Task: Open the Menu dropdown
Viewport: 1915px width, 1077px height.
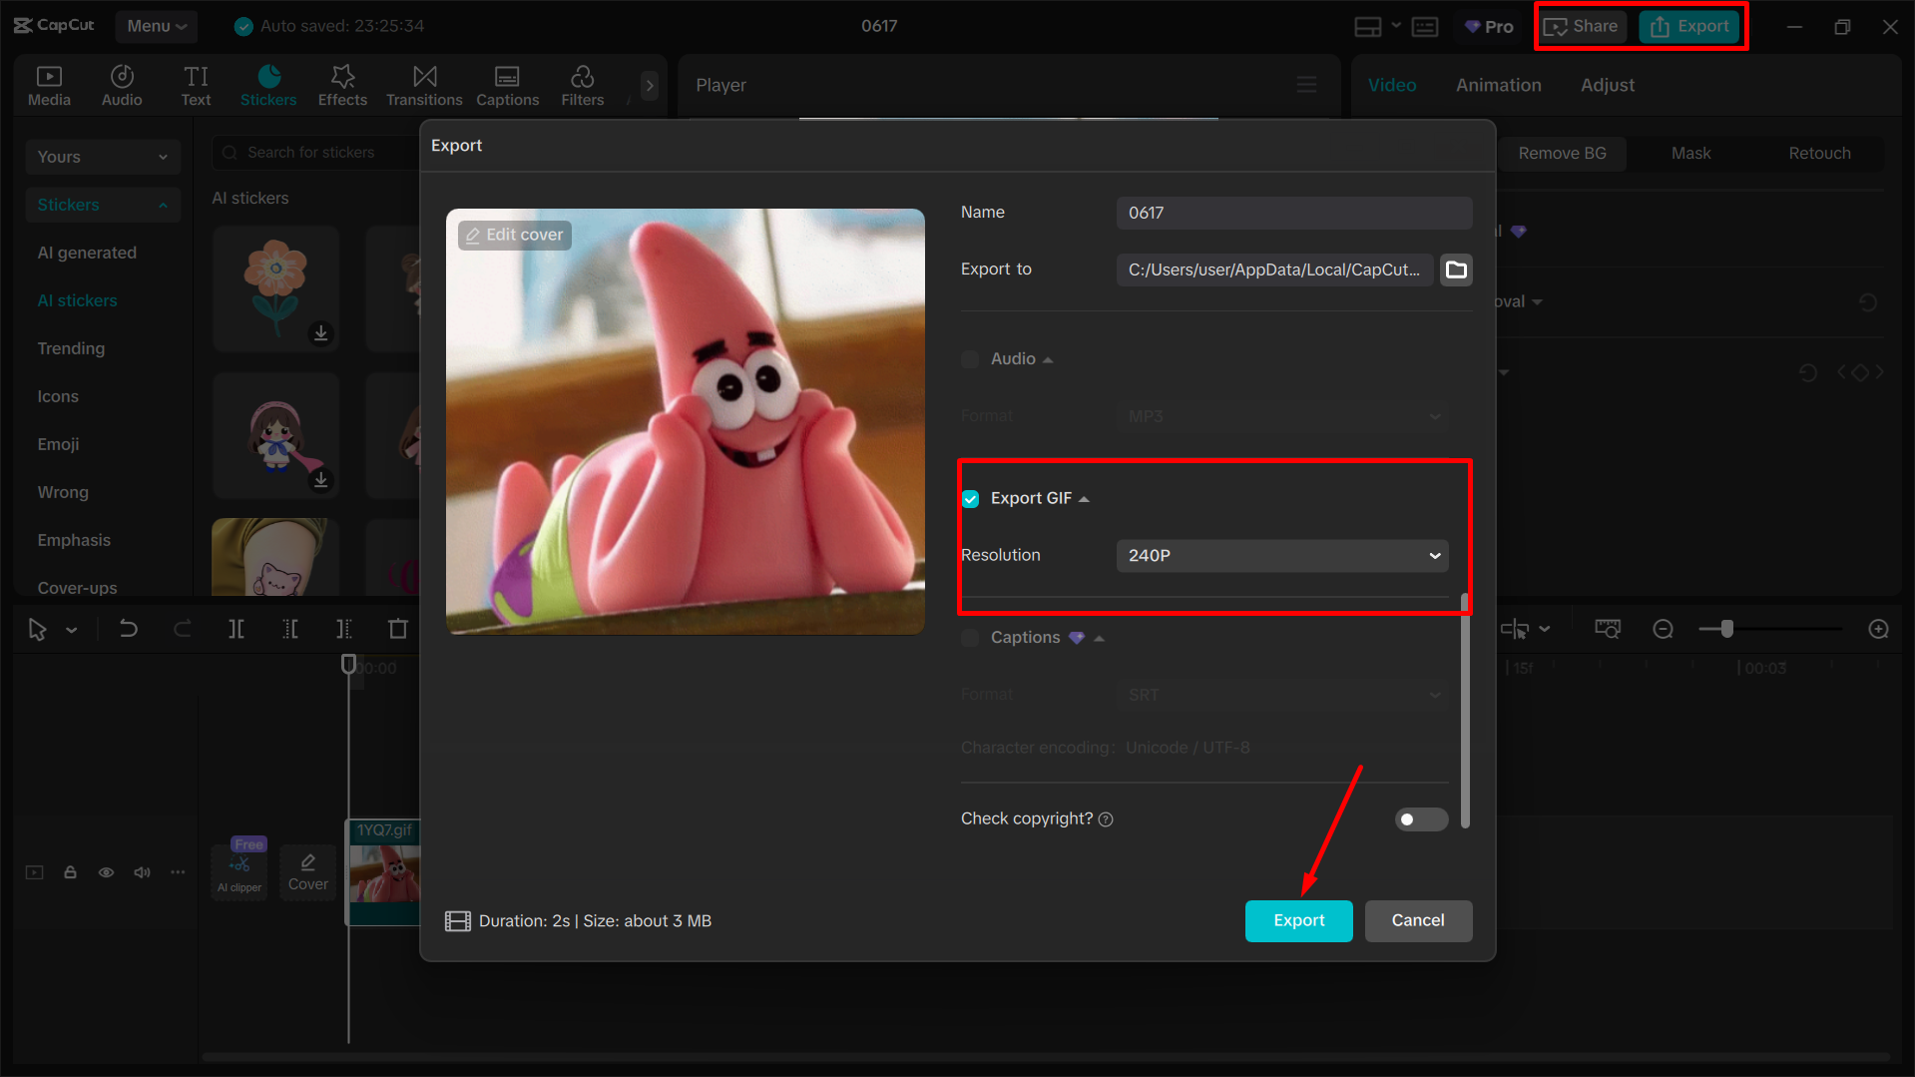Action: 156,26
